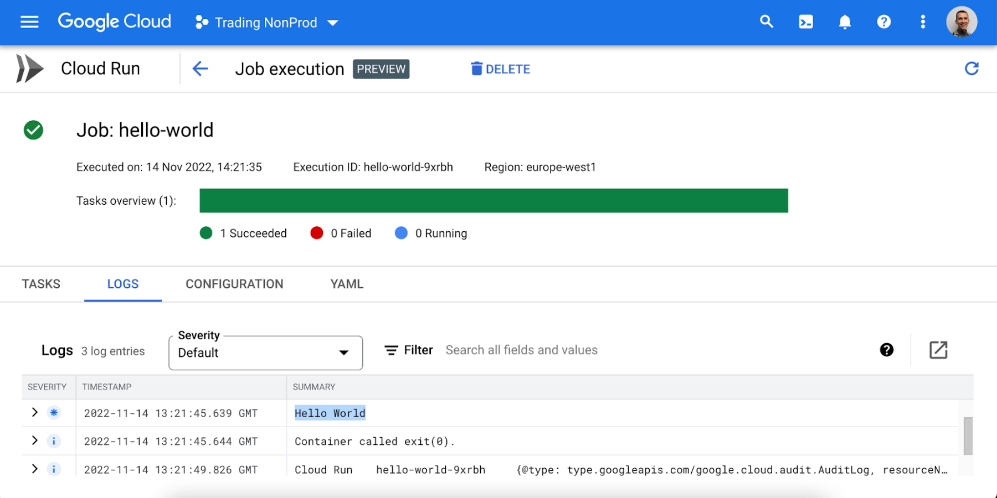This screenshot has width=997, height=498.
Task: Click the SEVERITY column header
Action: click(47, 387)
